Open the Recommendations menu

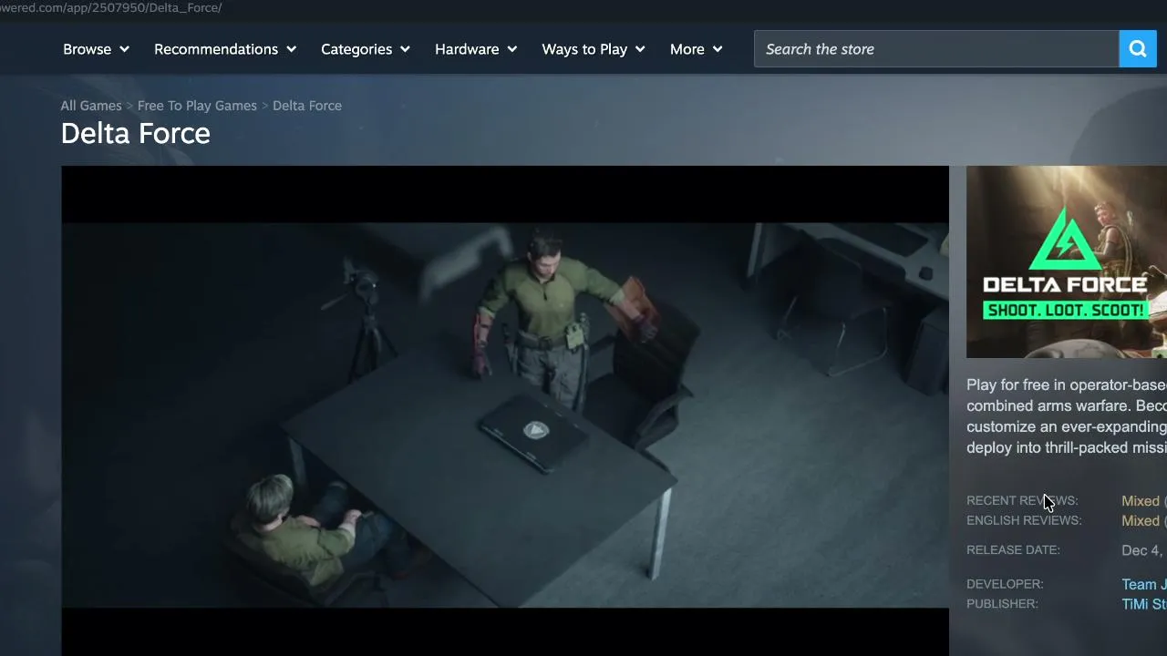[x=225, y=49]
